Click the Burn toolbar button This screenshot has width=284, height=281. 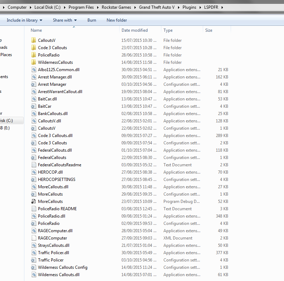pyautogui.click(x=92, y=20)
